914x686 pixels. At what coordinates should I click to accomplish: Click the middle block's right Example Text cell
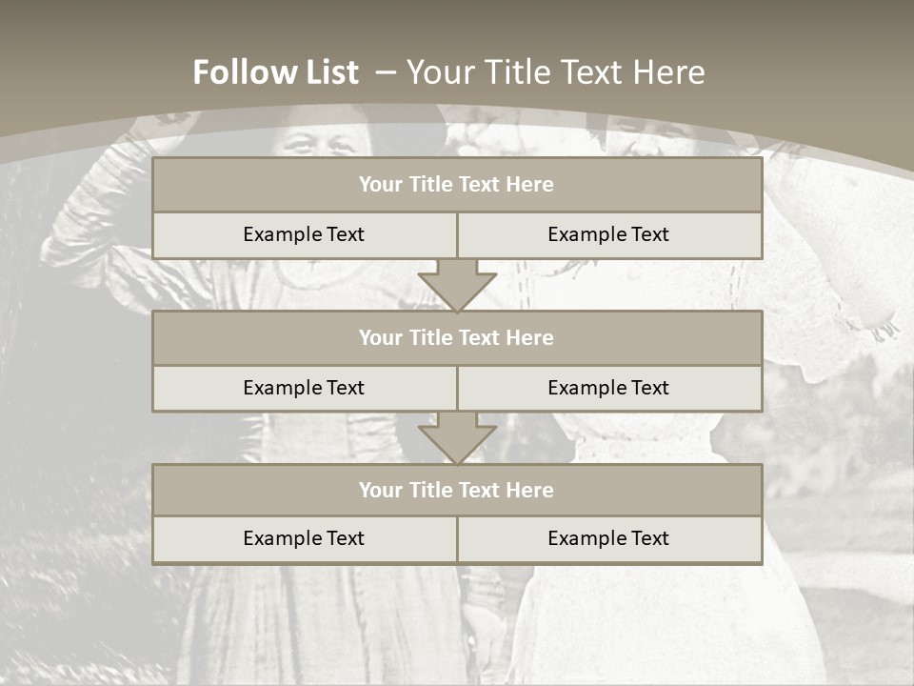coord(608,388)
